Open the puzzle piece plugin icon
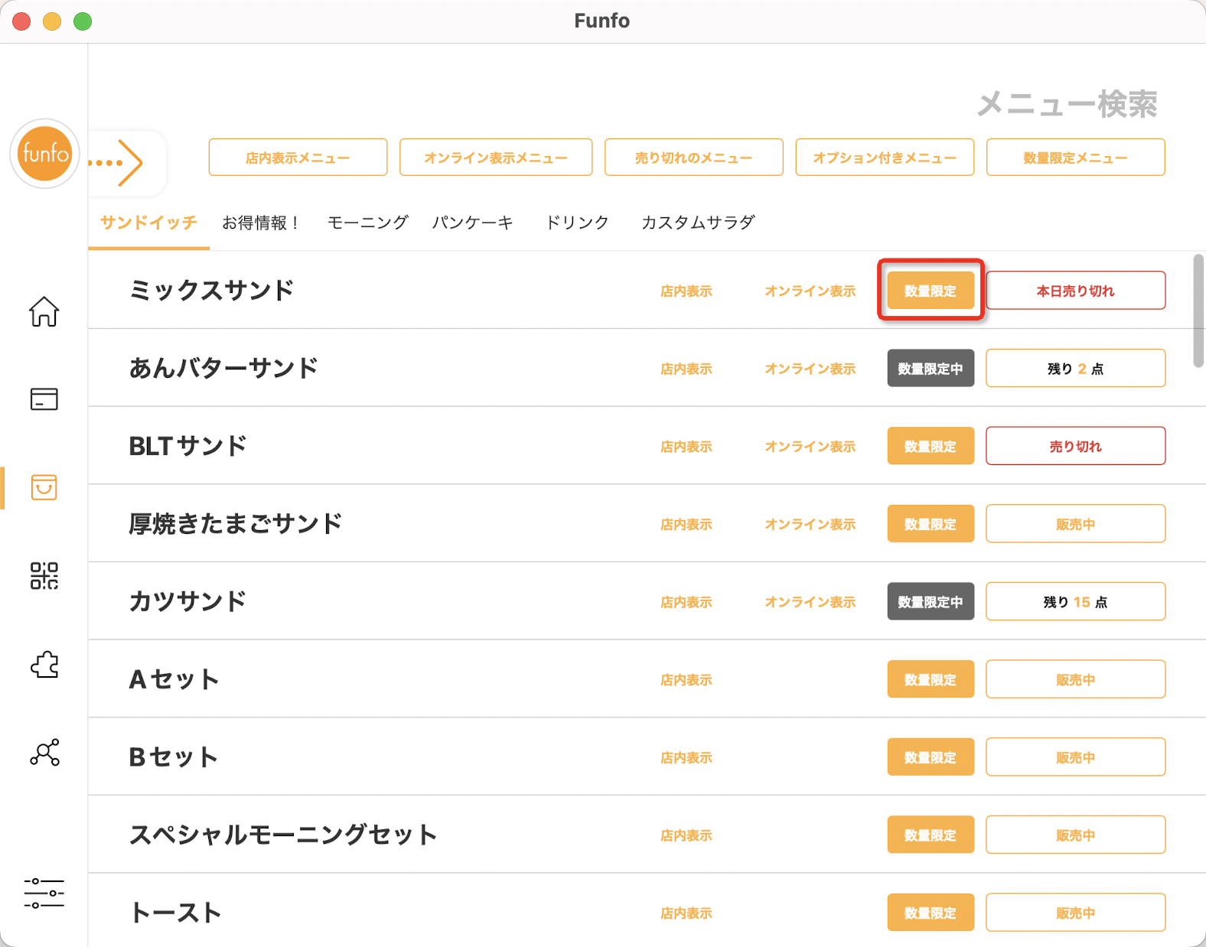The height and width of the screenshot is (947, 1206). (44, 665)
